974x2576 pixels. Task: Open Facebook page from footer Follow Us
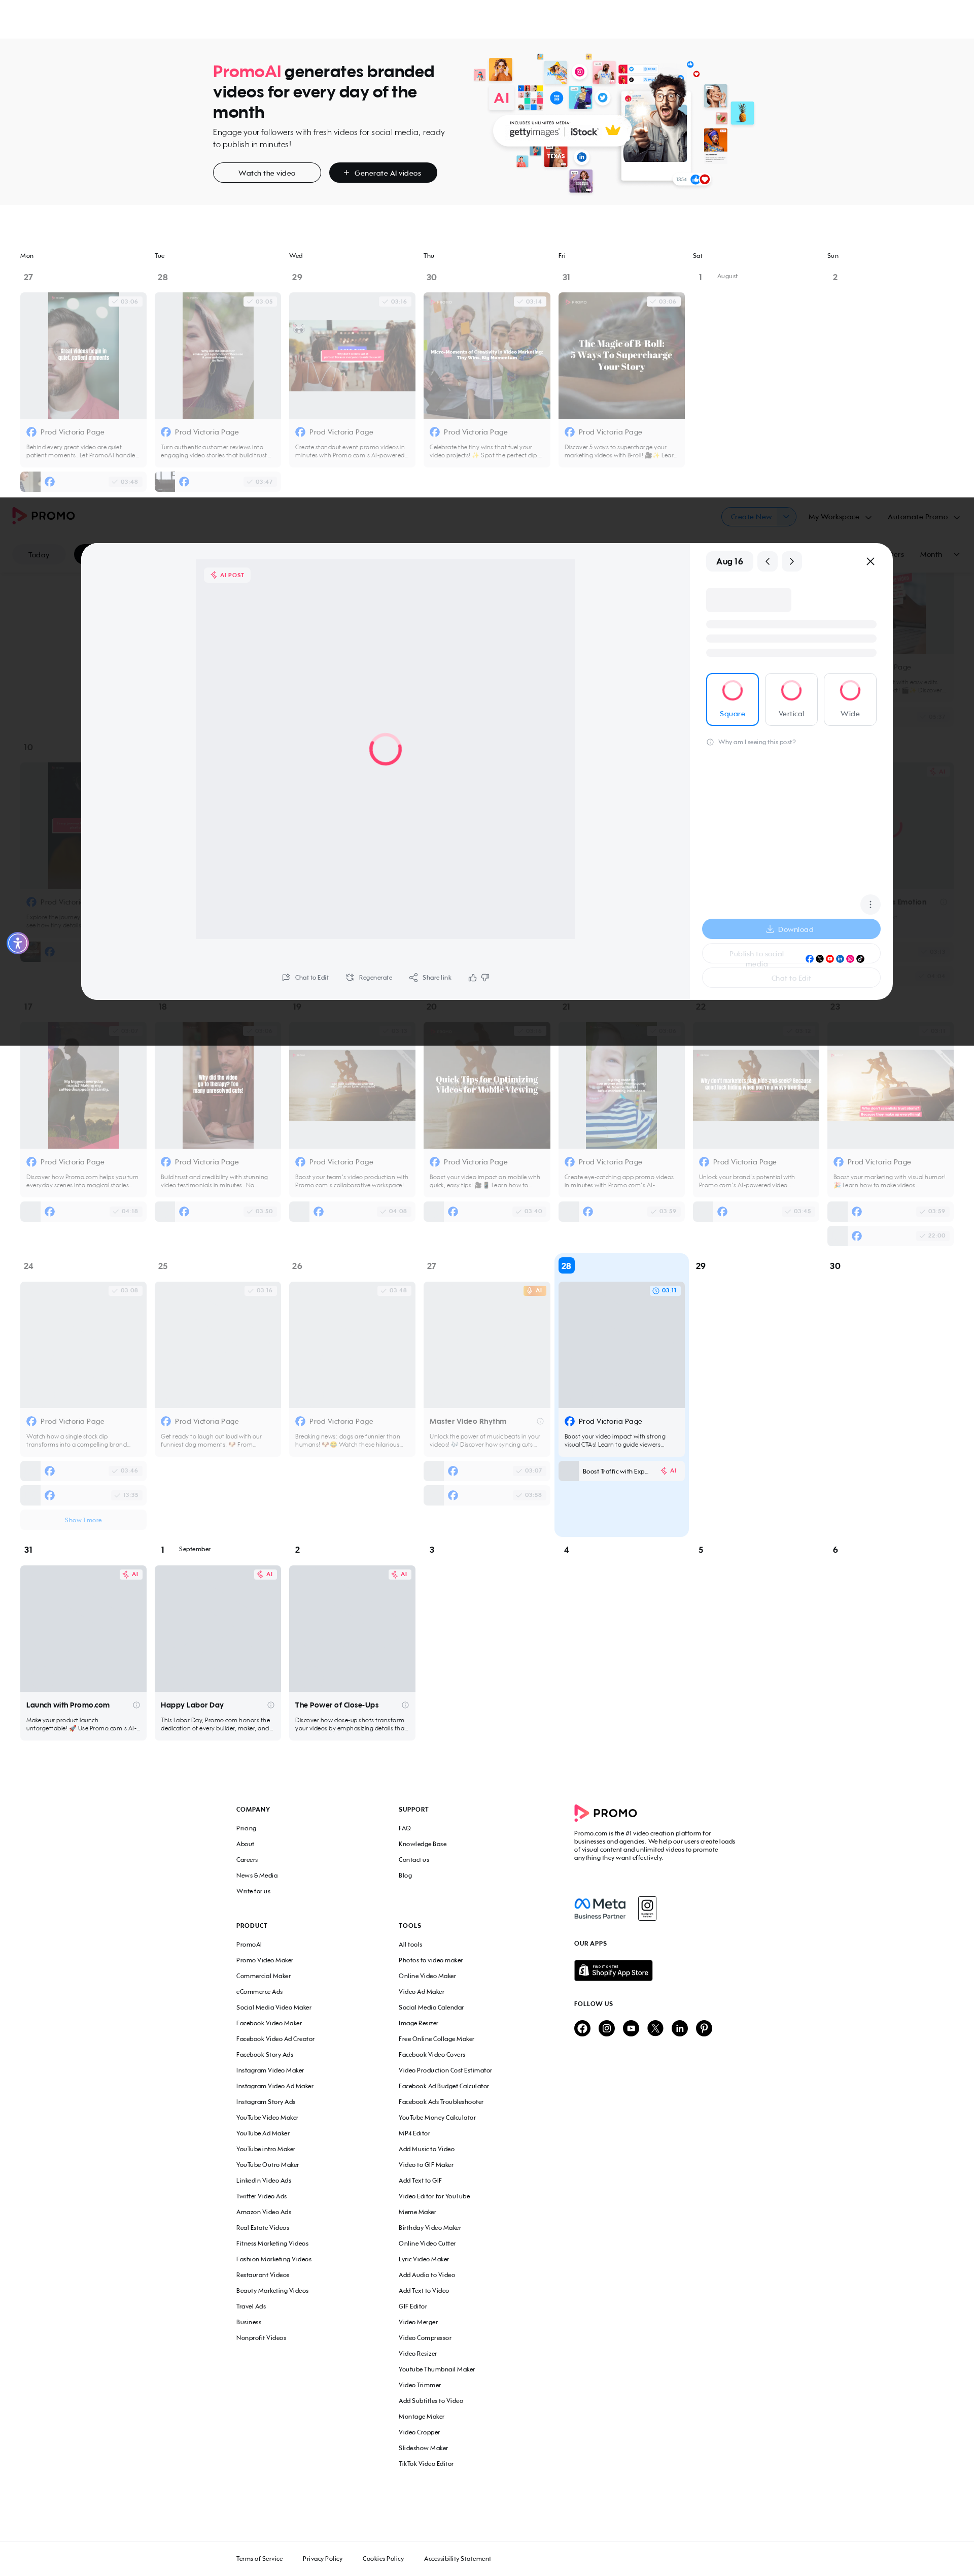(582, 2028)
